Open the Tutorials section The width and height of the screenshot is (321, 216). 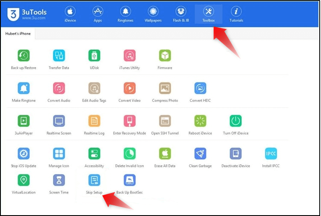point(236,14)
